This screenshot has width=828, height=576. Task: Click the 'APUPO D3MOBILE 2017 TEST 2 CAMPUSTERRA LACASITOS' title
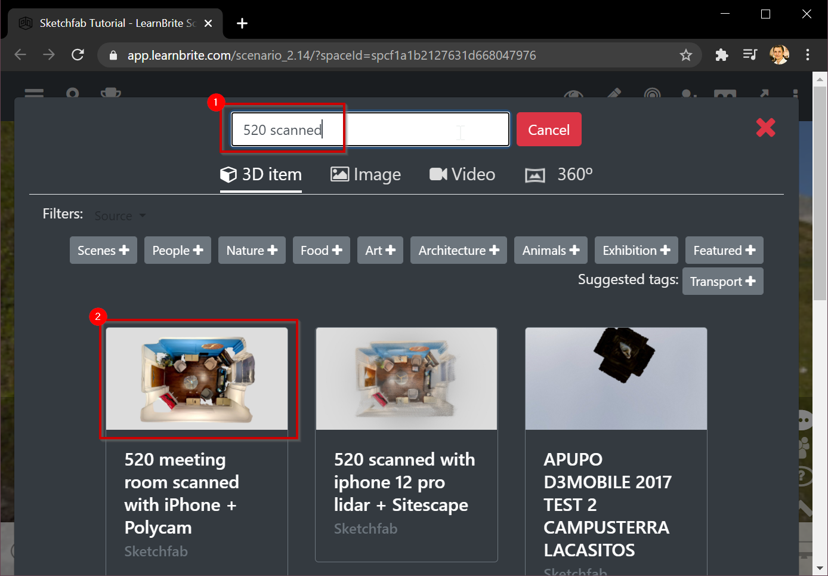click(x=607, y=505)
